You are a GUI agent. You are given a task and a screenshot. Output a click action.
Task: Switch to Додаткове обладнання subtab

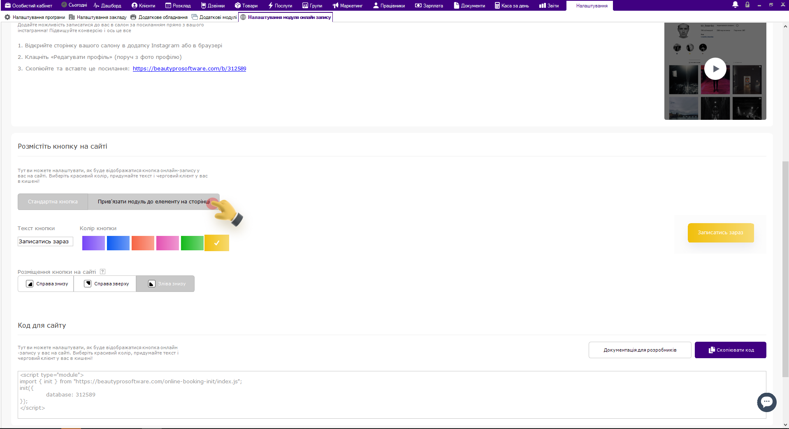[x=159, y=17]
